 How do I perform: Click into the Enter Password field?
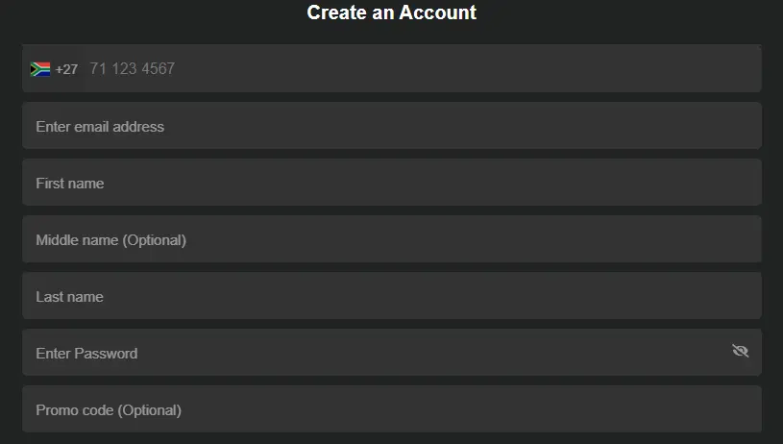(375, 354)
